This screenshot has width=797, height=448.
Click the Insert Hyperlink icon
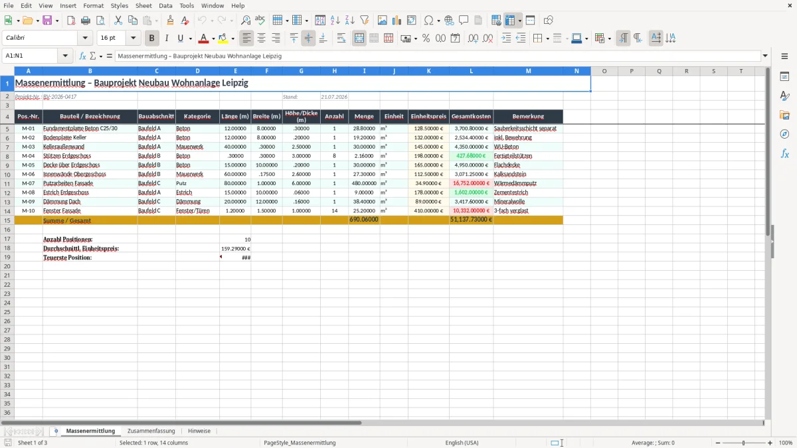pyautogui.click(x=449, y=21)
